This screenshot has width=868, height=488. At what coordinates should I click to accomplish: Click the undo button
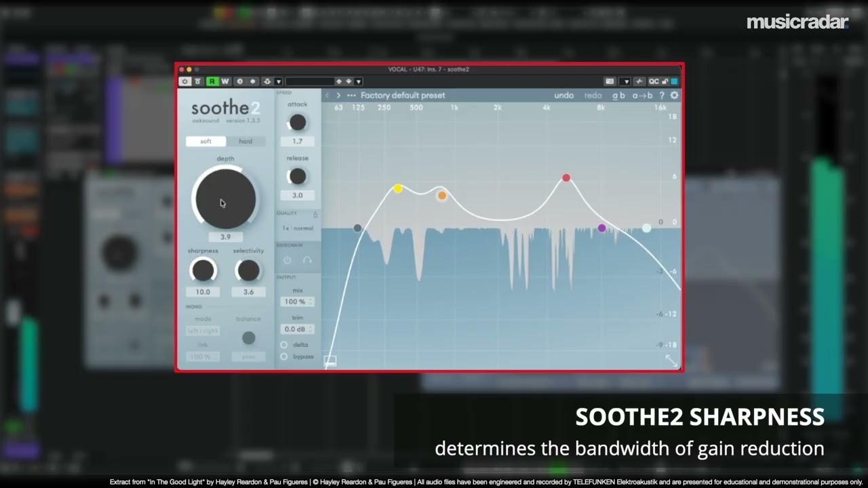coord(564,96)
